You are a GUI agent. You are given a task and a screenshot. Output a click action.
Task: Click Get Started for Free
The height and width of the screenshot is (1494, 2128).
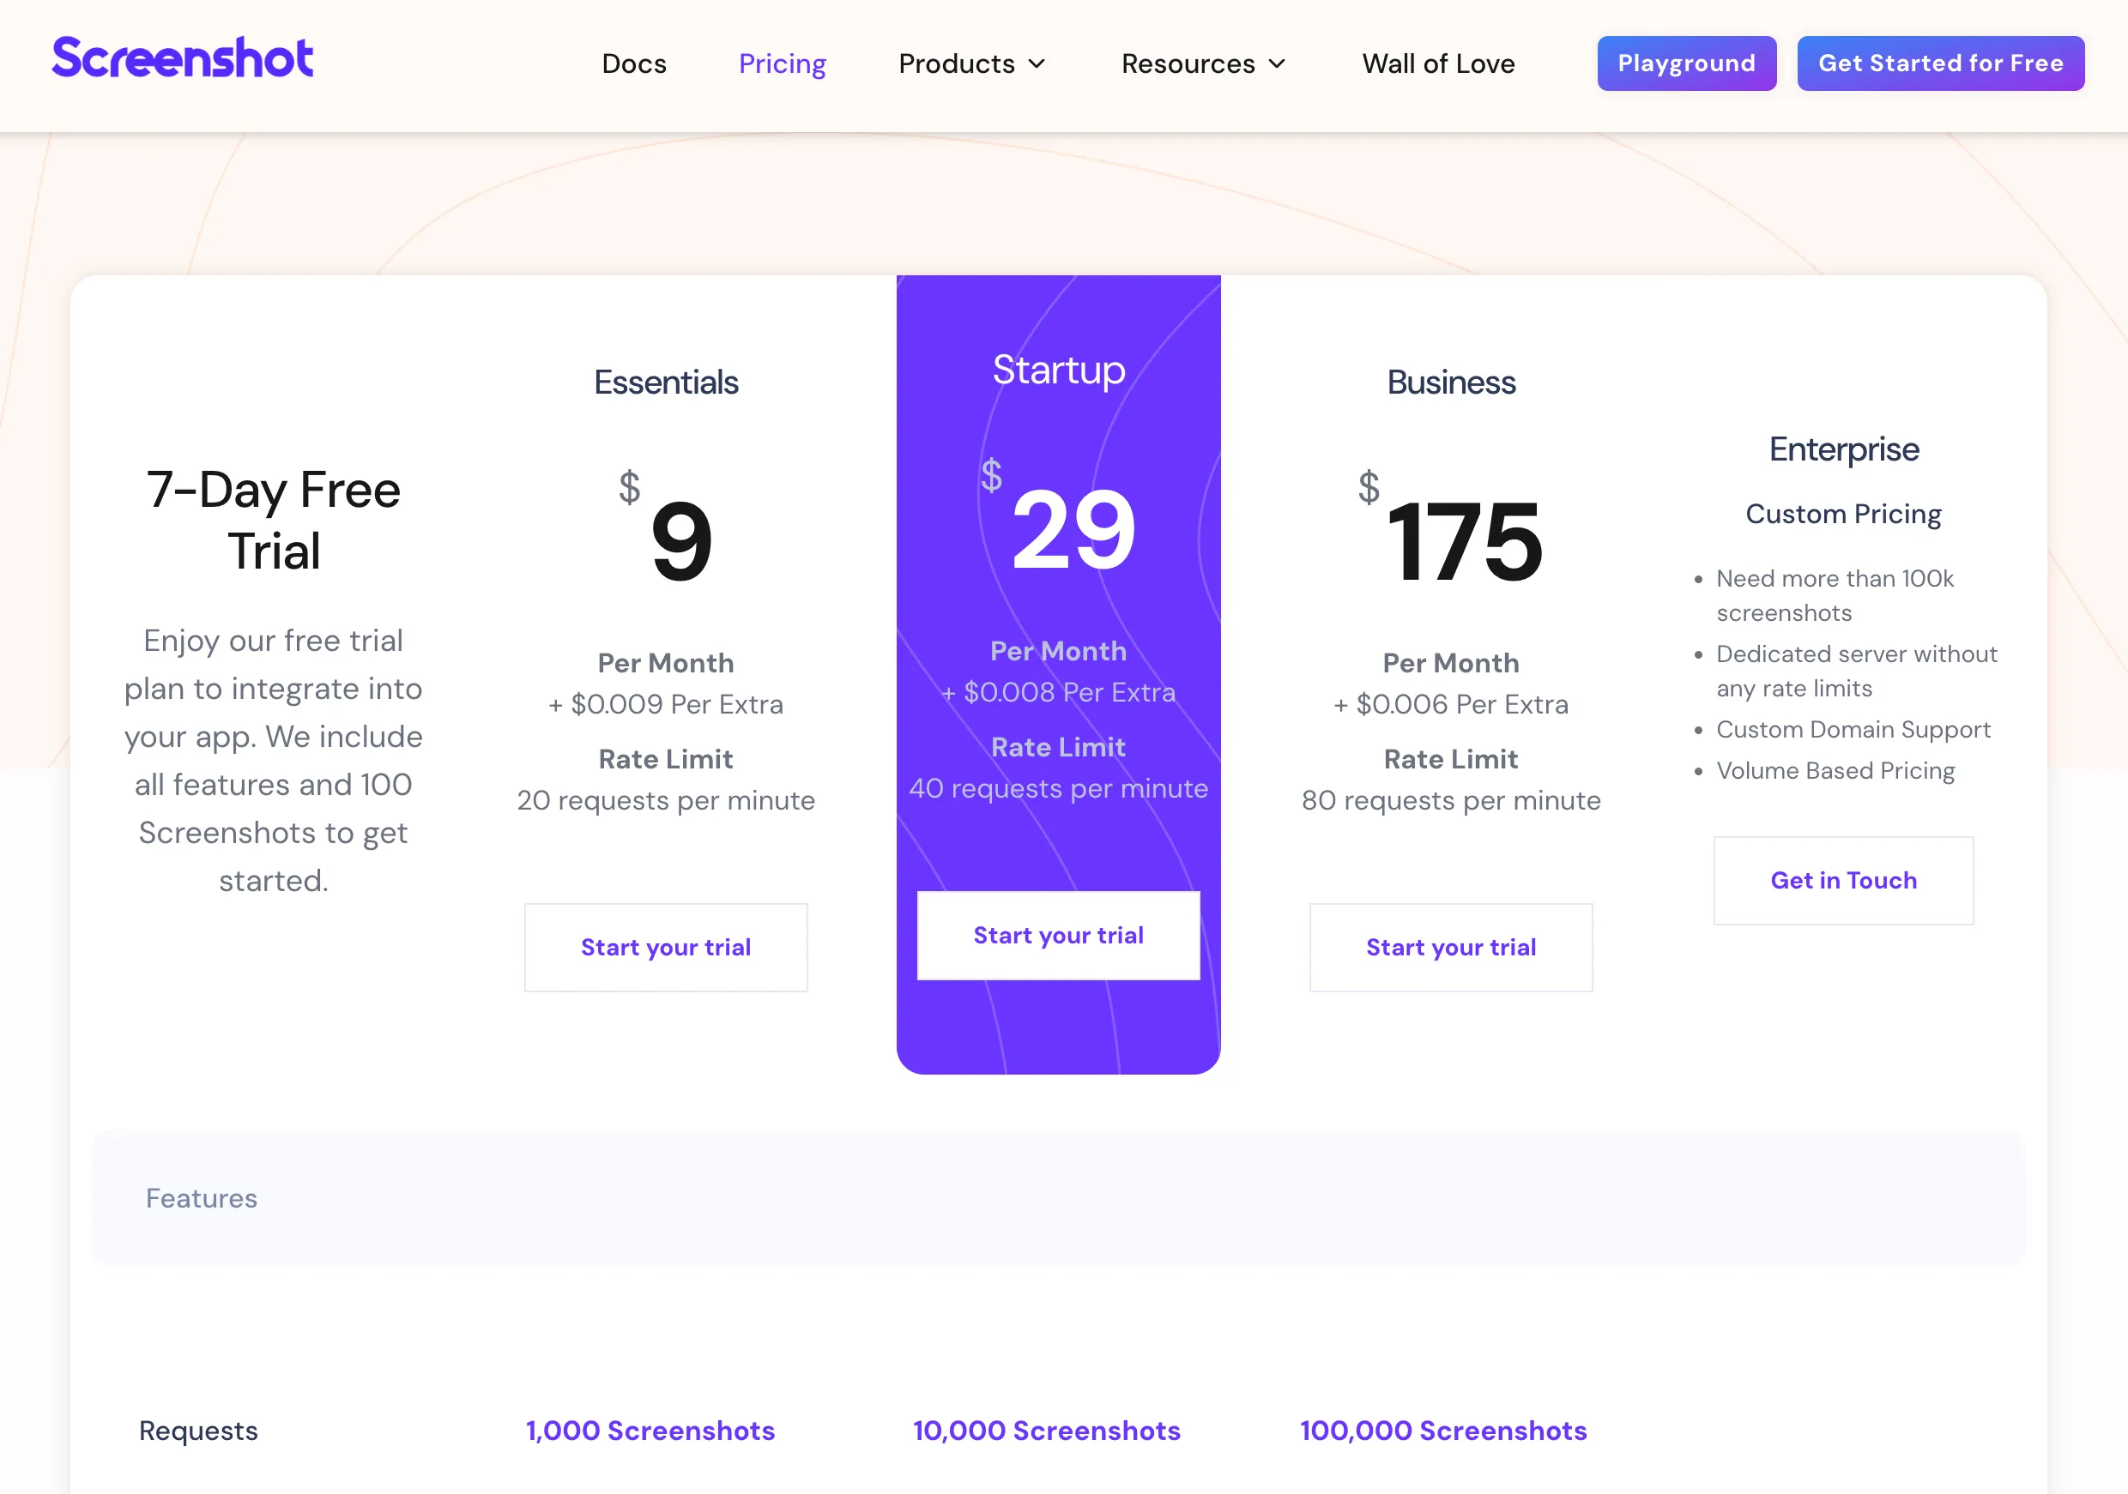click(x=1940, y=62)
